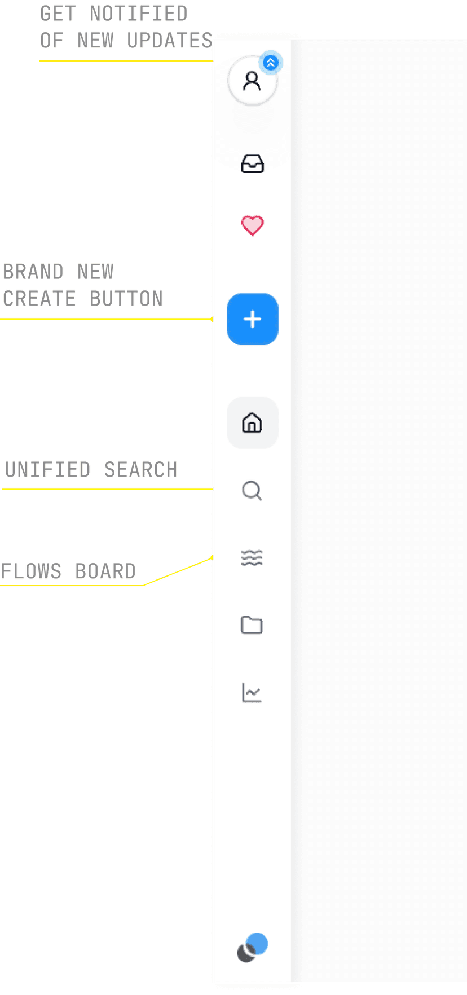Click the blue double-chevron update badge

click(271, 63)
